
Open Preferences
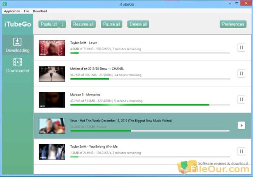233,24
